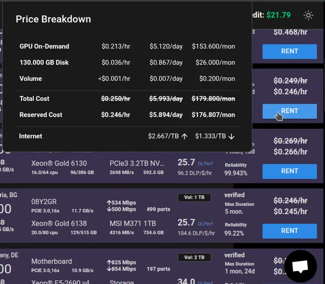Click the 197 ports value

pos(158,269)
